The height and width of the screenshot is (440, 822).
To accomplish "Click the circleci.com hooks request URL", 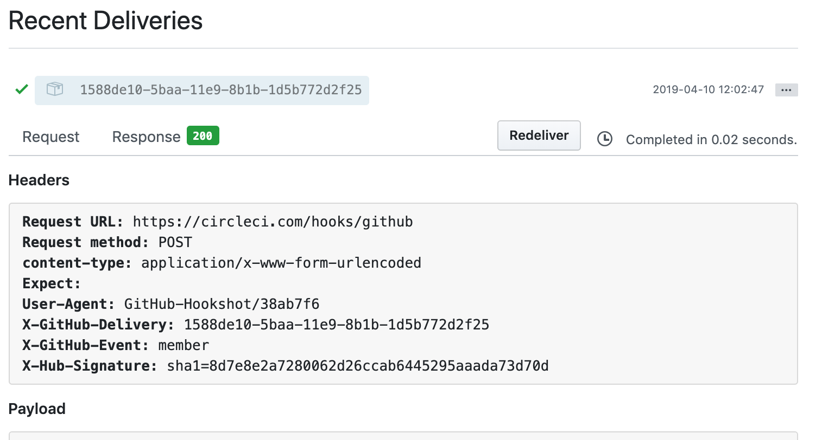I will 273,222.
